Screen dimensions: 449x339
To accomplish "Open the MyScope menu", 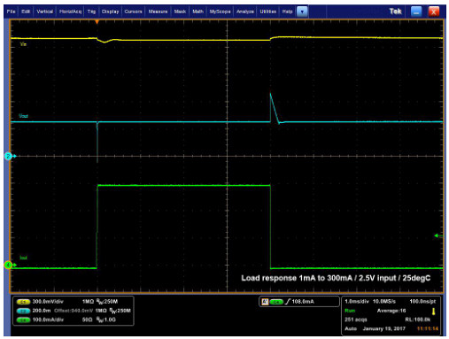I will tap(220, 12).
